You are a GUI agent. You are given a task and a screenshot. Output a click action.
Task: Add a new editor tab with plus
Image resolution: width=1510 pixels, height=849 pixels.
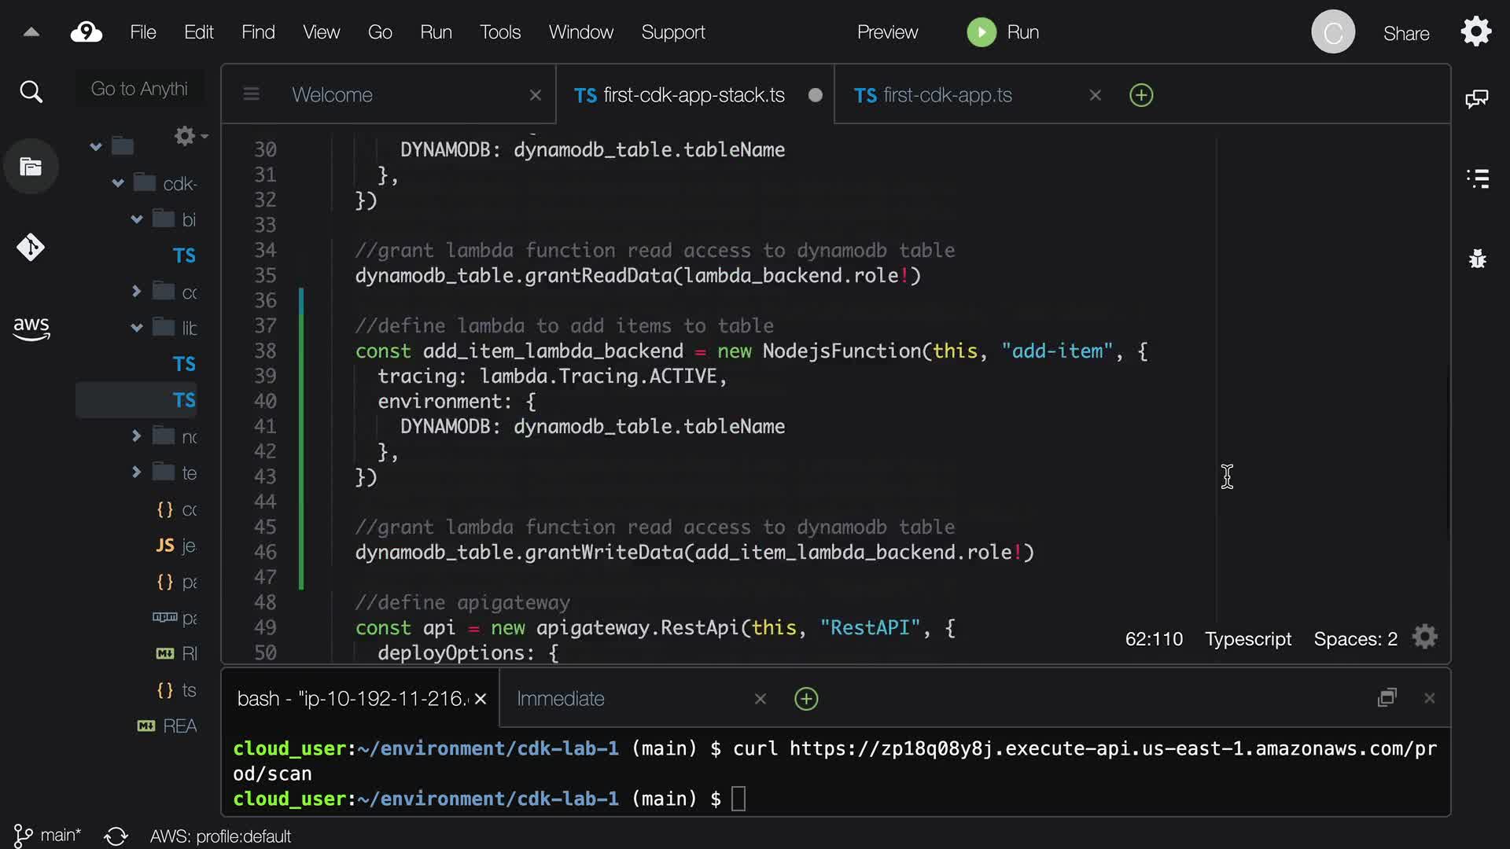1140,95
